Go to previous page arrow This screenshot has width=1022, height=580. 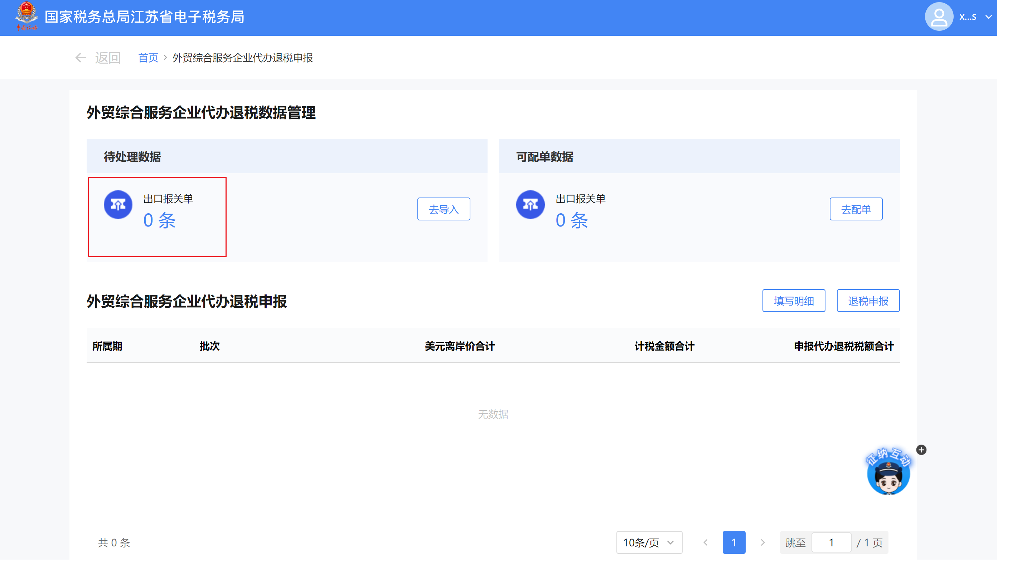pyautogui.click(x=705, y=542)
